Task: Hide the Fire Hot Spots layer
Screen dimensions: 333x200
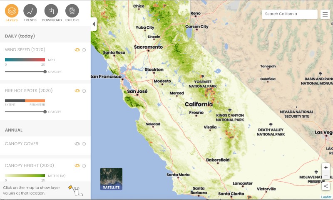Action: [x=77, y=91]
